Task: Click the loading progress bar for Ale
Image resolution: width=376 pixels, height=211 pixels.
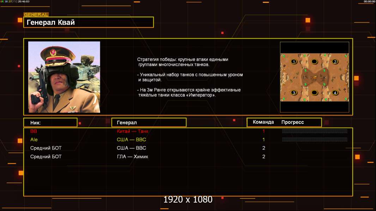Action: point(315,140)
